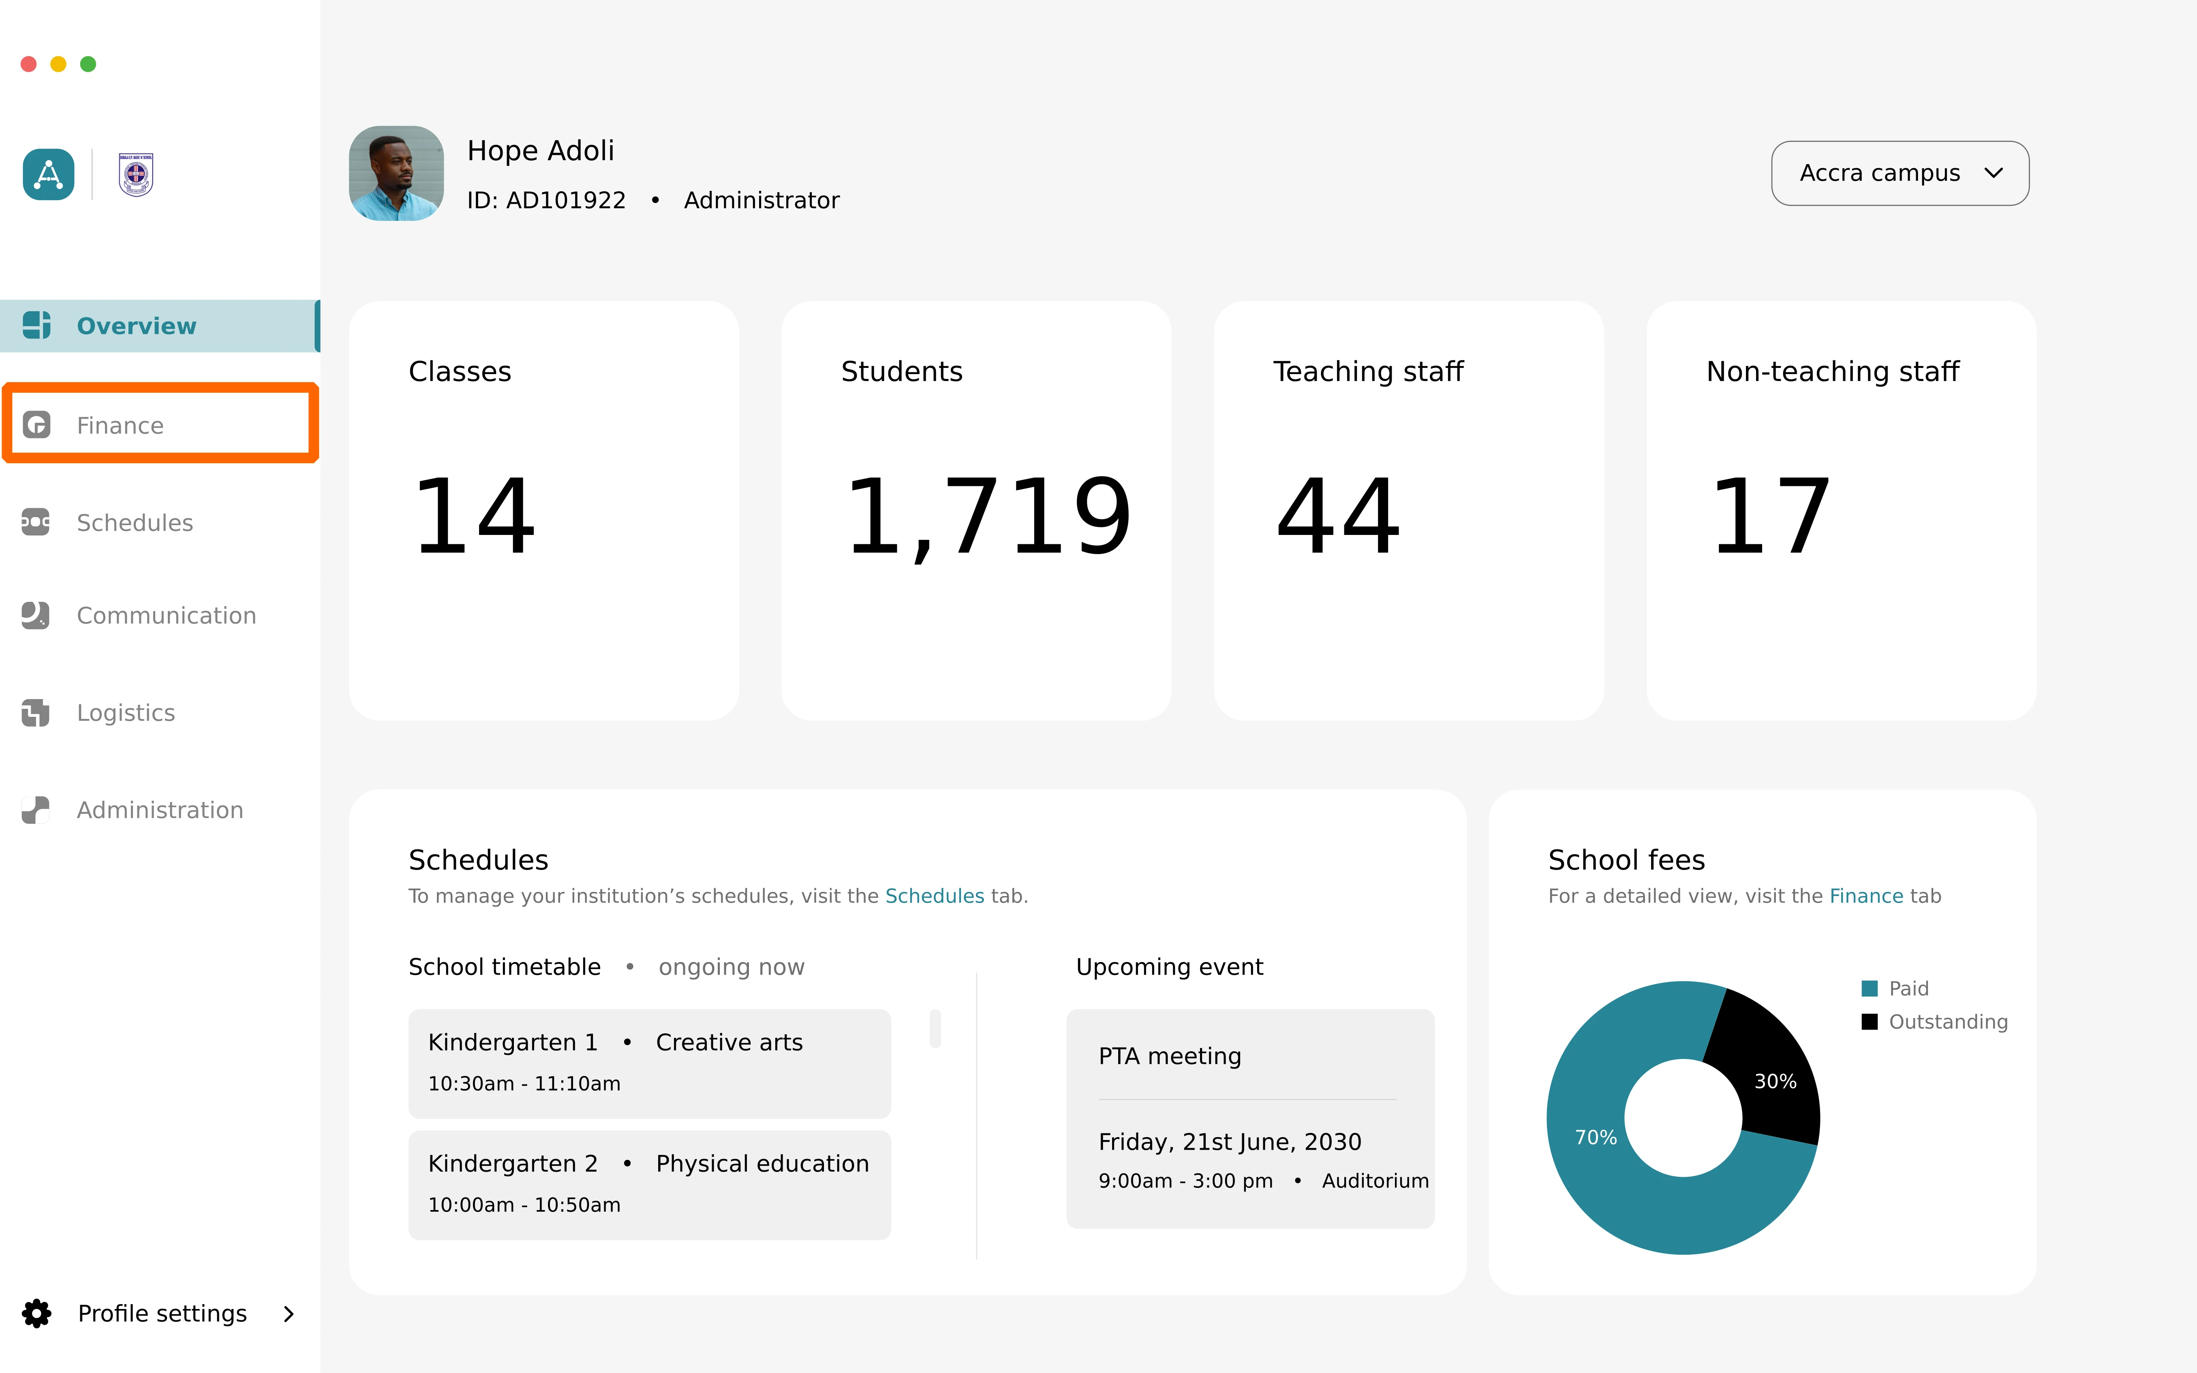Open the Finance menu label
The width and height of the screenshot is (2197, 1373).
tap(121, 425)
